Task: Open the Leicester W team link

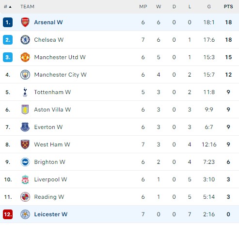Action: (51, 214)
